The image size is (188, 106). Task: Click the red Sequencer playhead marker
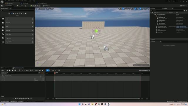55,73
